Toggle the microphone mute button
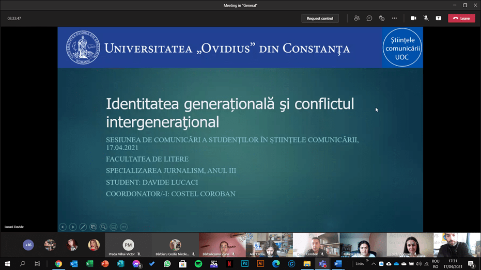Image resolution: width=481 pixels, height=270 pixels. [426, 18]
